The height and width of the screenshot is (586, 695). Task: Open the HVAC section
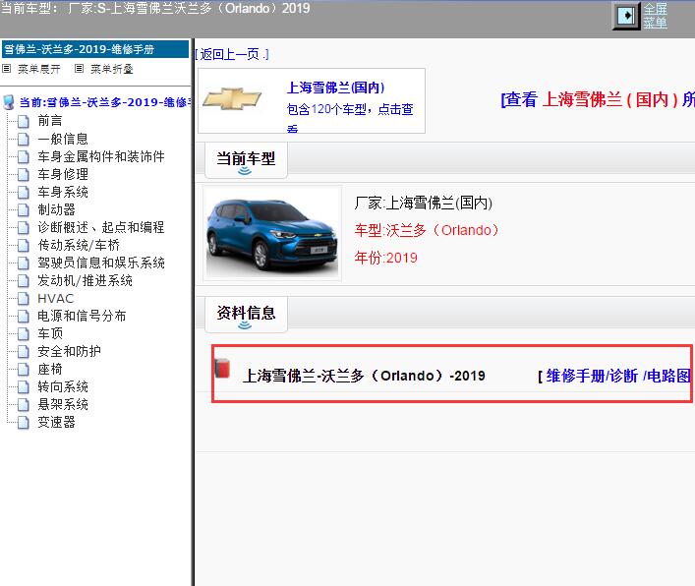pyautogui.click(x=55, y=298)
